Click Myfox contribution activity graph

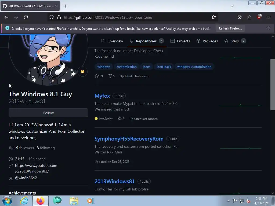241,105
